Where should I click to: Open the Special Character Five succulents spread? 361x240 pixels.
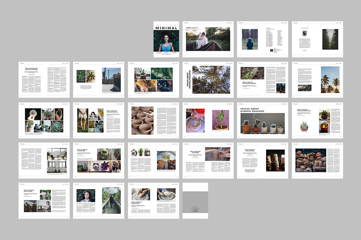click(99, 160)
